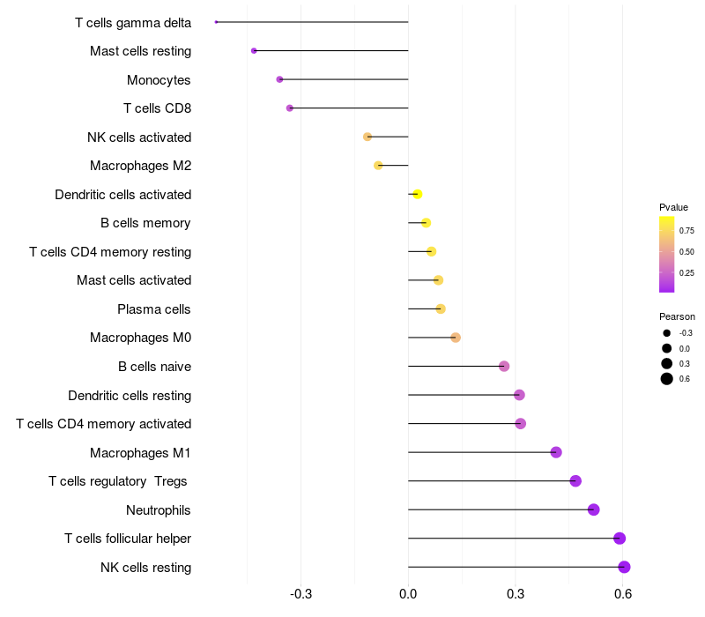Select the T cells follicular helper label
This screenshot has width=705, height=617.
[x=128, y=539]
